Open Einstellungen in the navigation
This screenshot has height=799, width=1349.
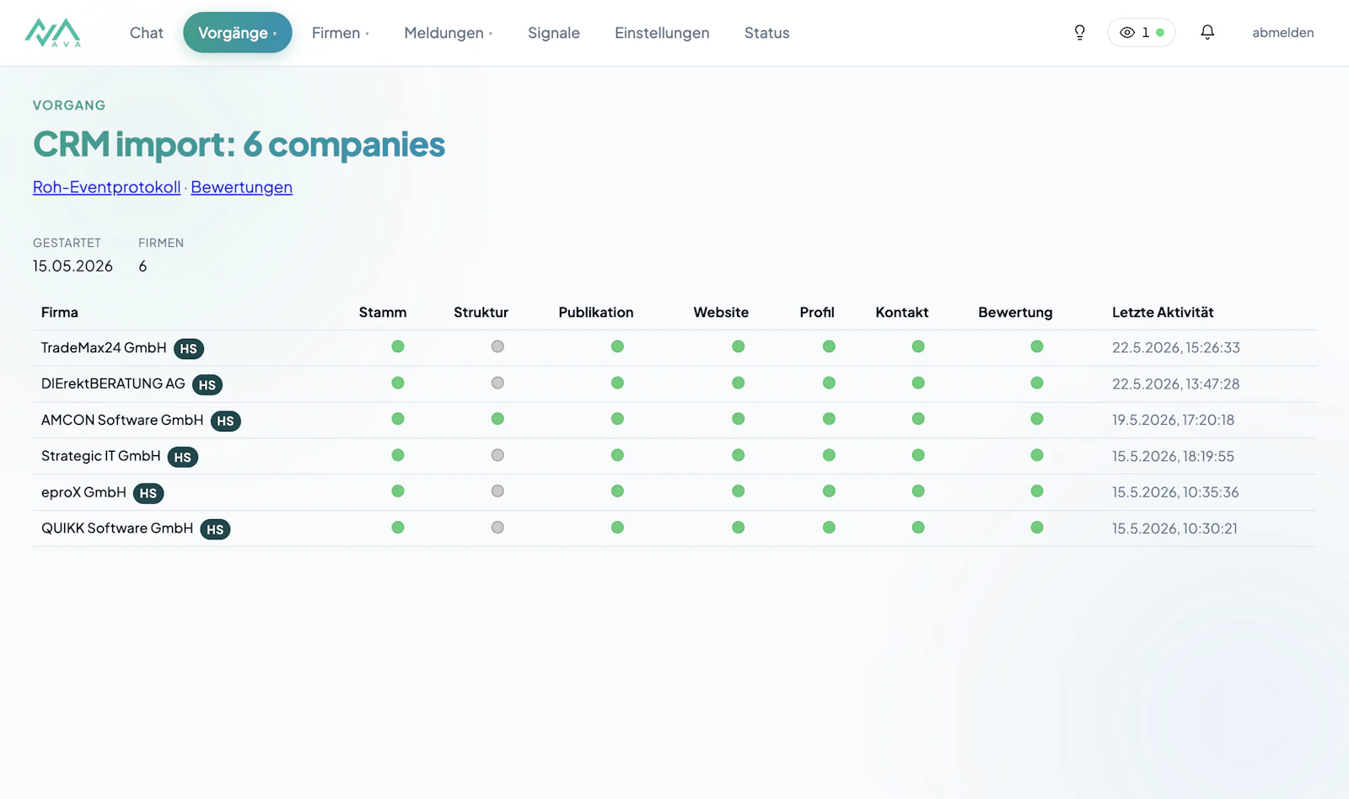tap(662, 33)
